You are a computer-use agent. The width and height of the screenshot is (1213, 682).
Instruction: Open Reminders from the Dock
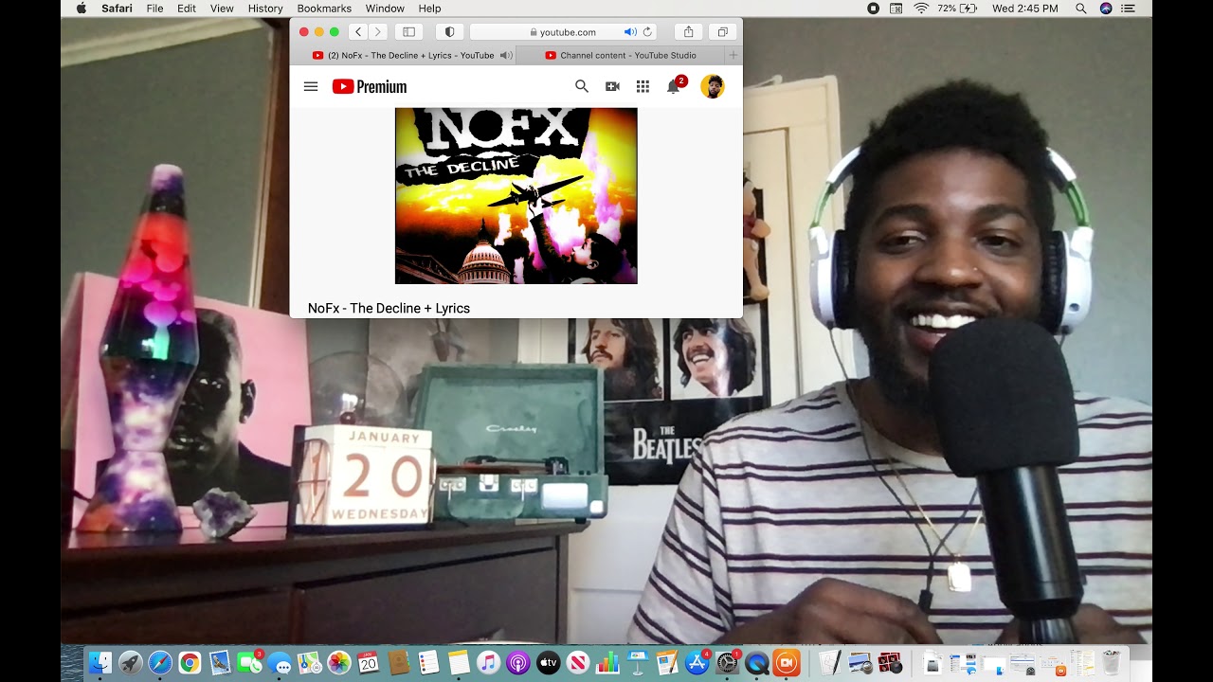click(428, 663)
